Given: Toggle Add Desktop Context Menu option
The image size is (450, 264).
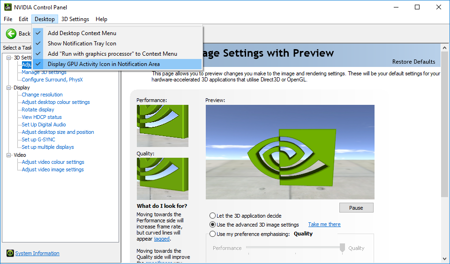Looking at the screenshot, I should (x=118, y=33).
